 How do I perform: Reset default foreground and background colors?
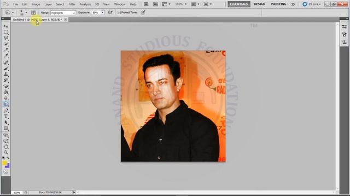click(3, 158)
